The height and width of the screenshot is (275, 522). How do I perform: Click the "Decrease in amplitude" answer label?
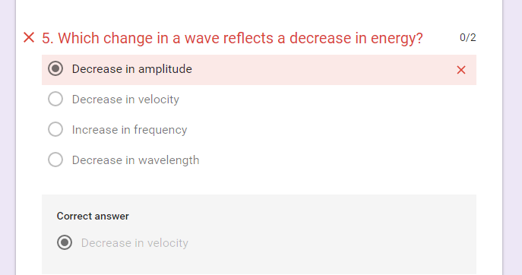point(132,69)
